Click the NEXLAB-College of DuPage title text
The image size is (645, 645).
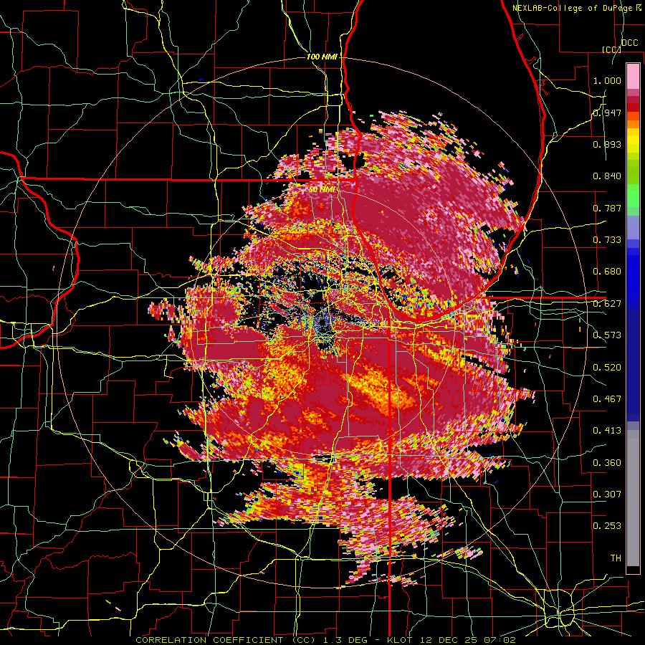tap(574, 8)
